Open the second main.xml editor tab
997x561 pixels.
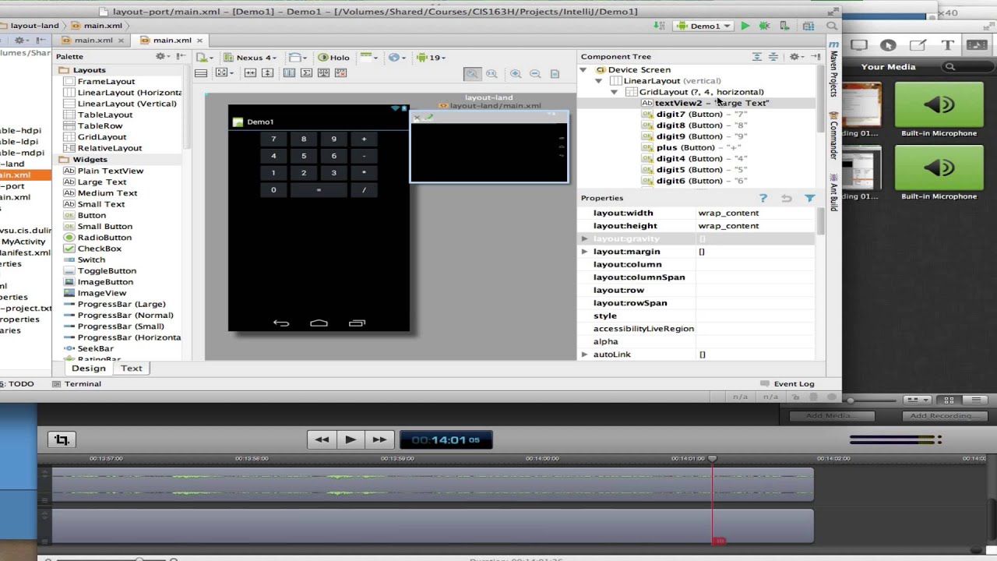pos(171,41)
